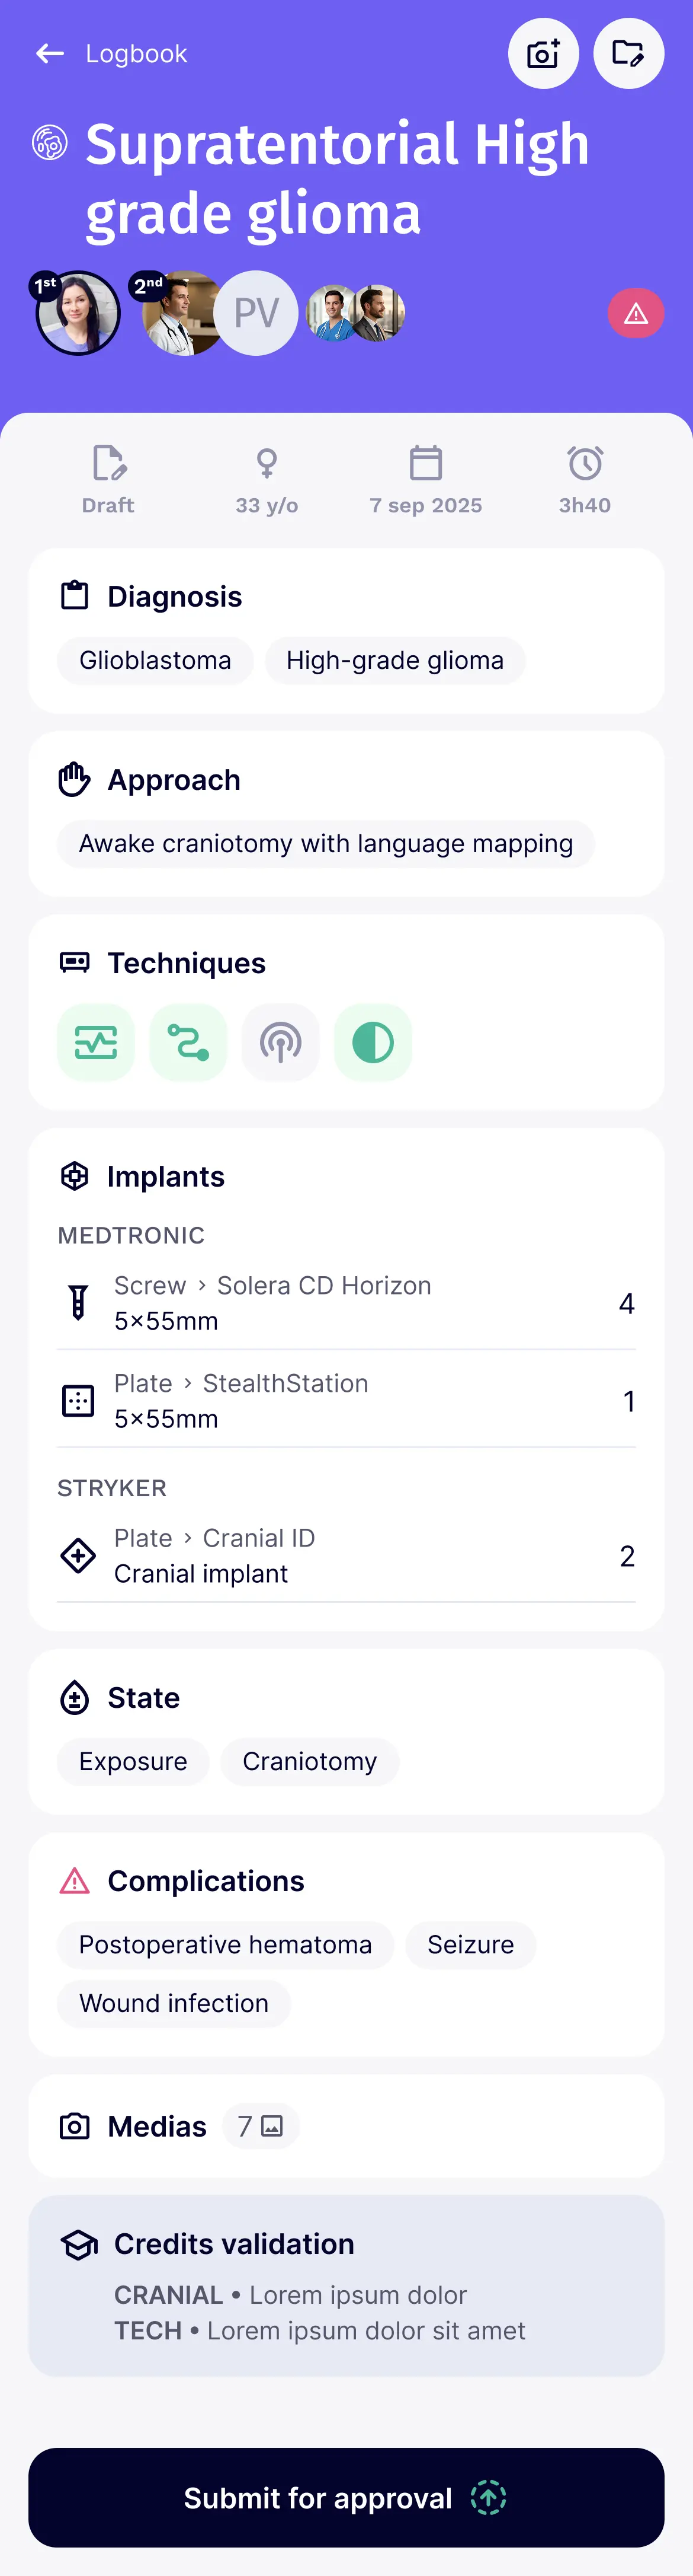Toggle the Glioblastoma diagnosis tag
The image size is (693, 2576).
point(155,660)
